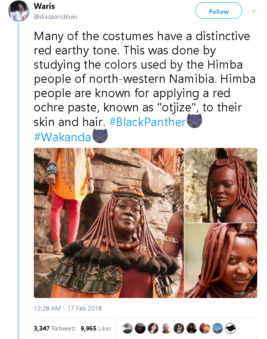The width and height of the screenshot is (267, 339).
Task: Open the #BlackPanther hashtag
Action: coord(147,122)
